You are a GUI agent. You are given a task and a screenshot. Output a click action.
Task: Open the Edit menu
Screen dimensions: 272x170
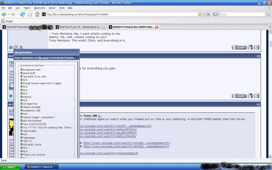point(10,8)
